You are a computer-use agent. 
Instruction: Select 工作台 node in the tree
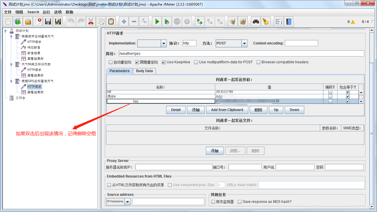pyautogui.click(x=20, y=98)
